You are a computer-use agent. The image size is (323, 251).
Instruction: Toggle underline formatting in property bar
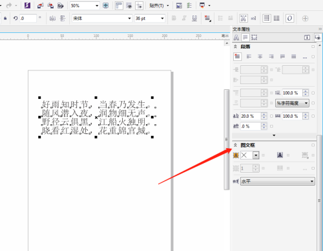click(194, 18)
